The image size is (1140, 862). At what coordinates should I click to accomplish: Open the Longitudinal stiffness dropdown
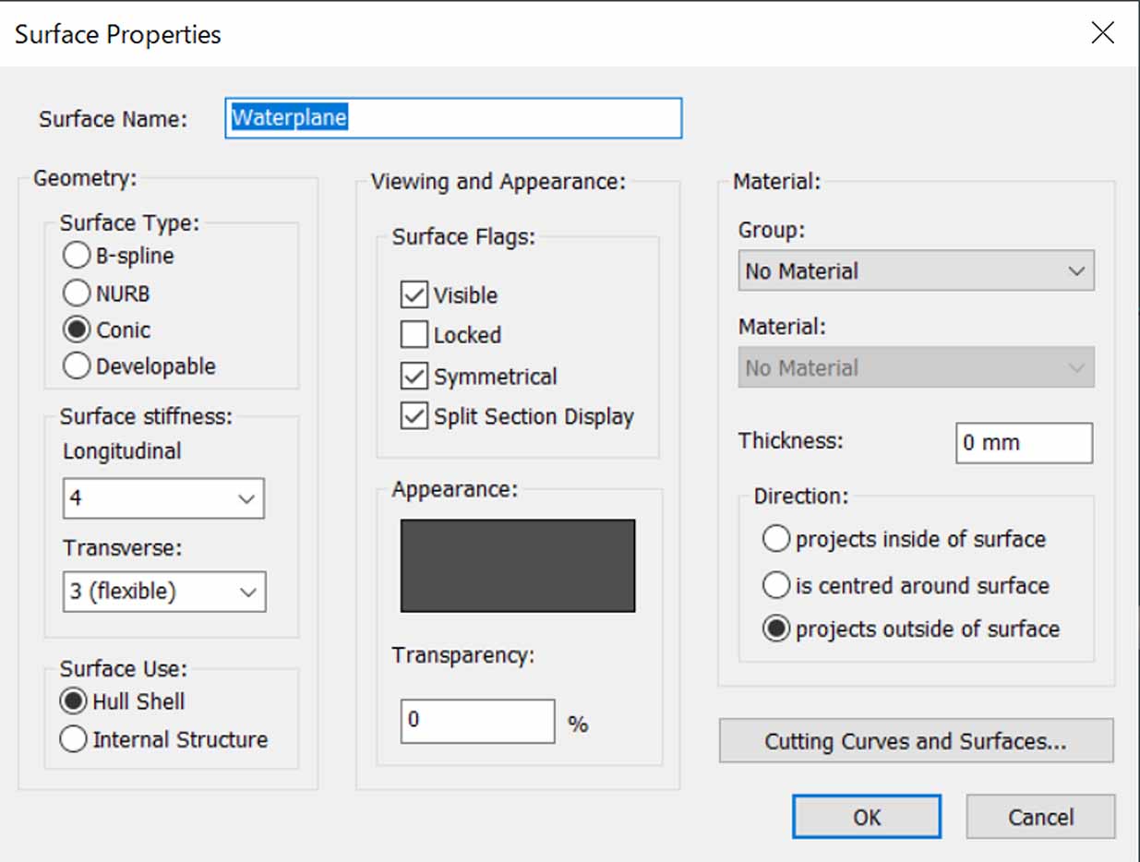coord(163,498)
